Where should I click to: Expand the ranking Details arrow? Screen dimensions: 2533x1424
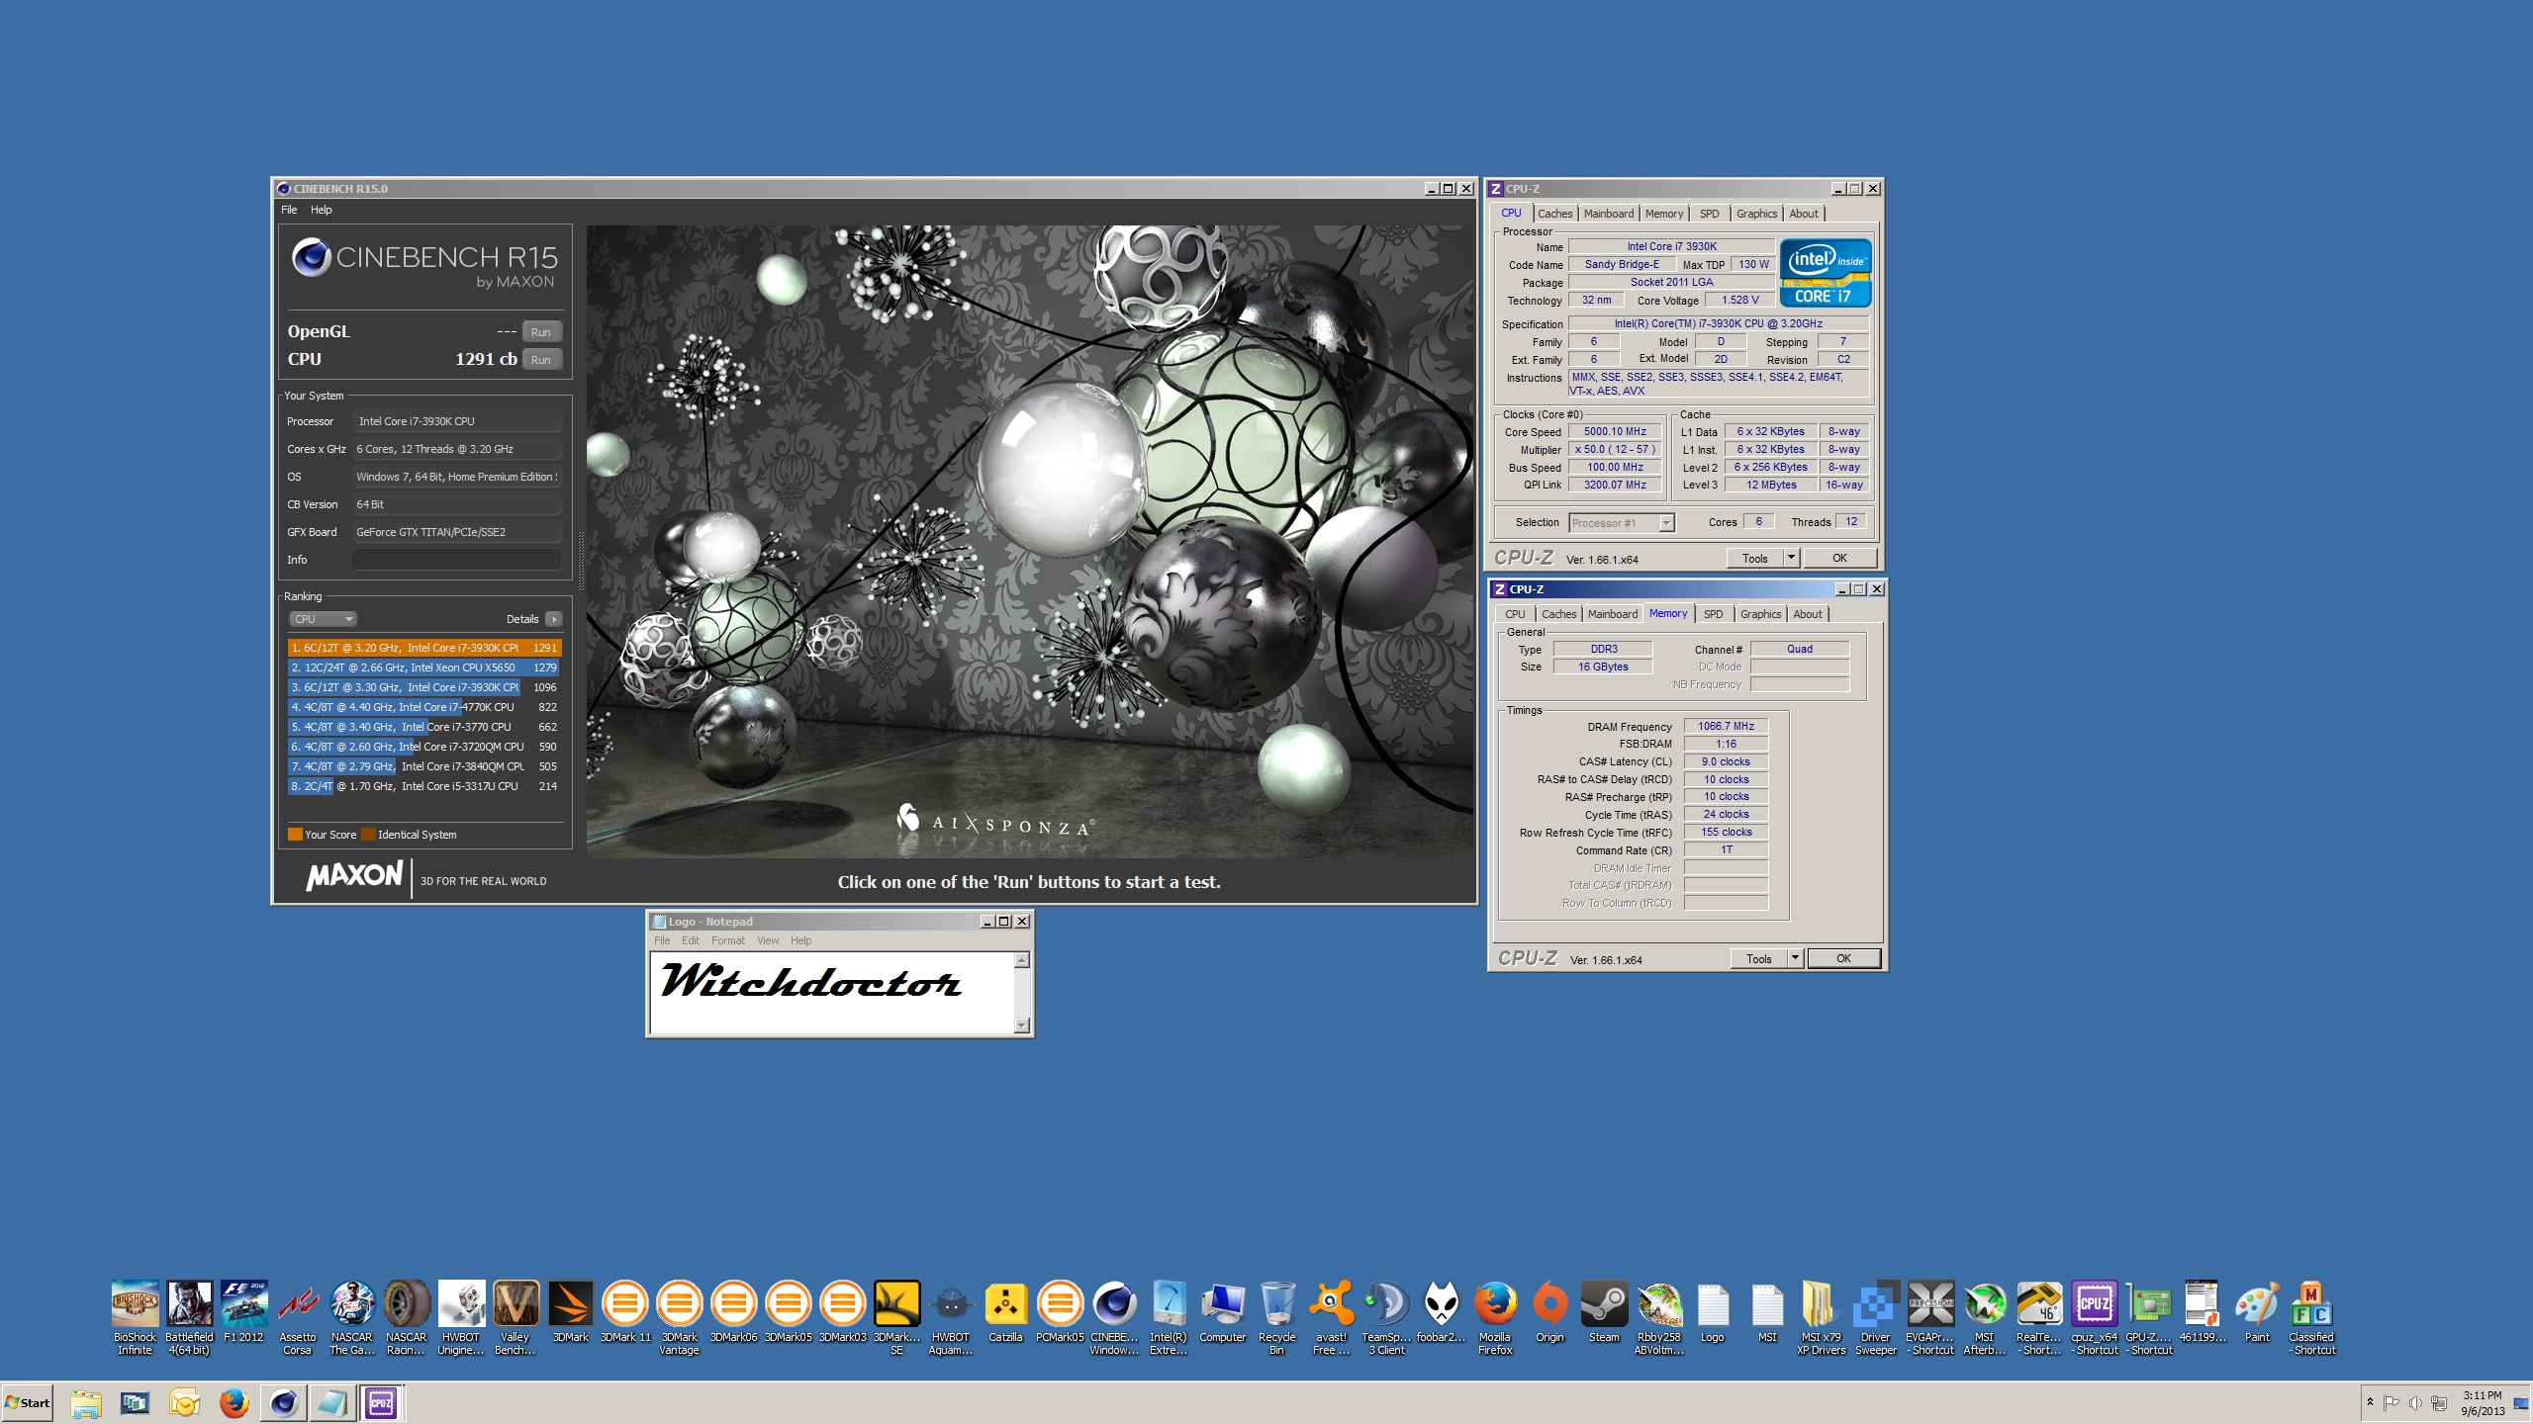[x=554, y=619]
